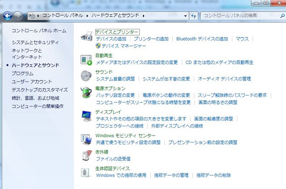Select デスクトップのカスタマイズ in sidebar
This screenshot has width=286, height=189.
(40, 90)
